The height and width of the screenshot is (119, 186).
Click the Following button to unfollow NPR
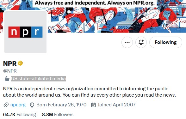pos(166,42)
